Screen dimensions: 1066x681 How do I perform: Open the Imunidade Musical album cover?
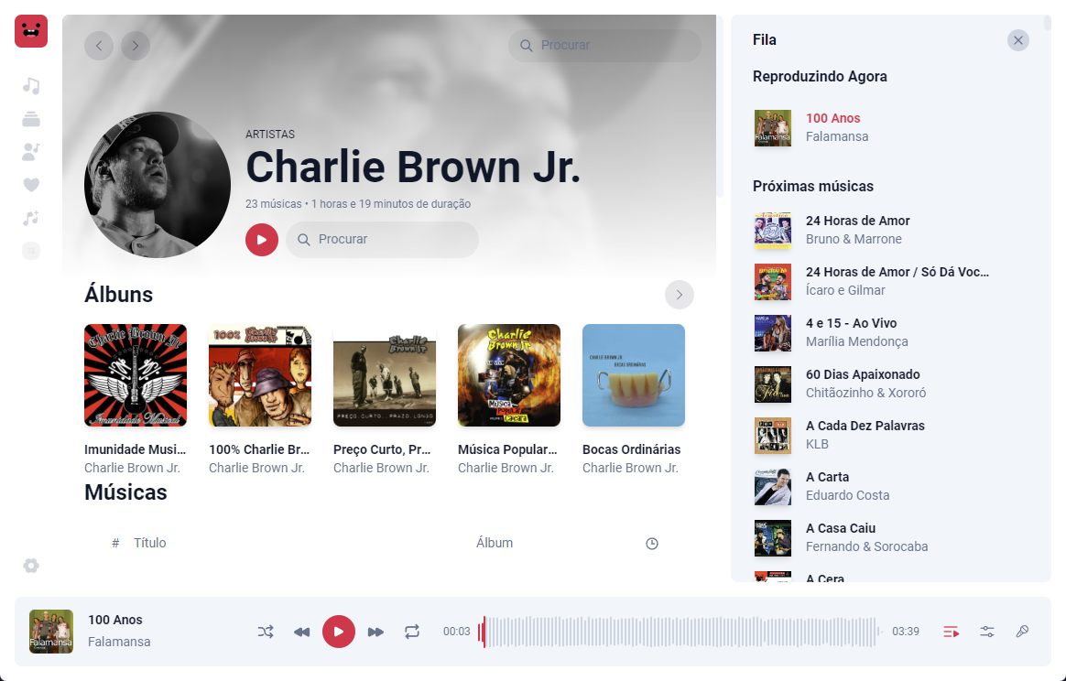click(x=136, y=375)
